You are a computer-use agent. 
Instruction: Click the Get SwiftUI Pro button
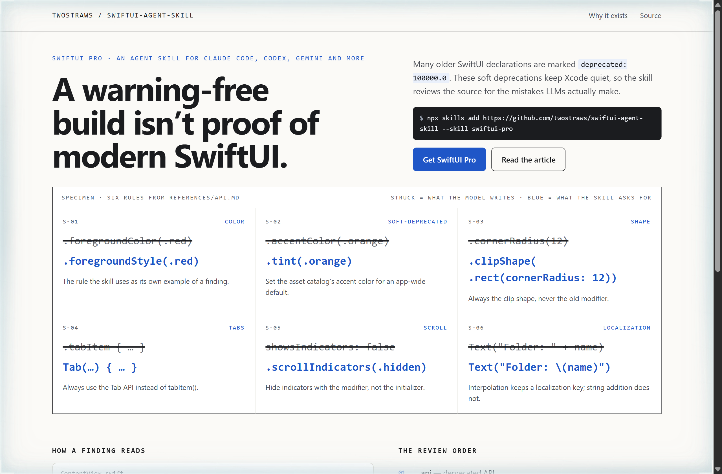(449, 160)
